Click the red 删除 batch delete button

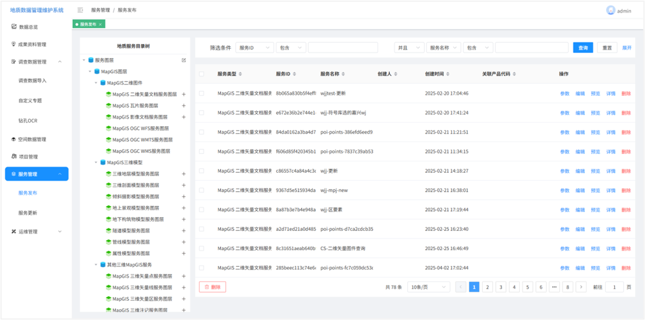point(213,287)
